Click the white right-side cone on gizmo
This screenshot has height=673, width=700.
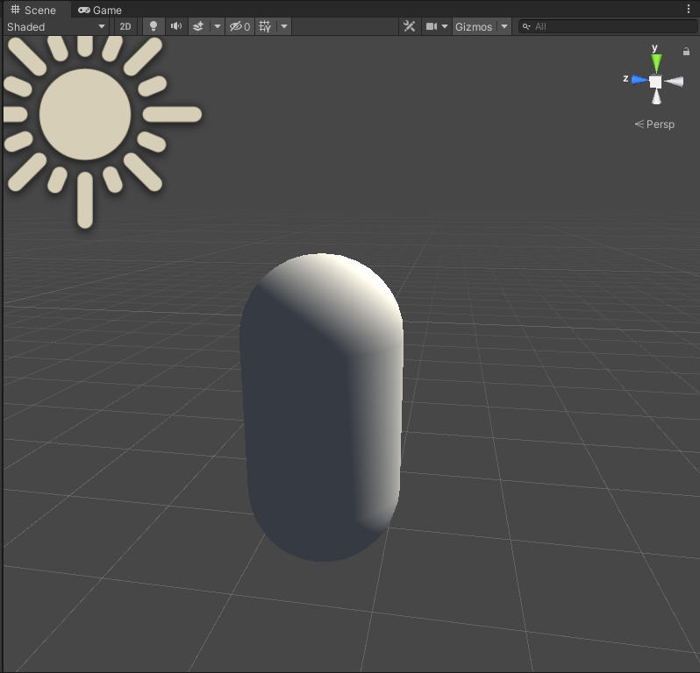pos(674,81)
